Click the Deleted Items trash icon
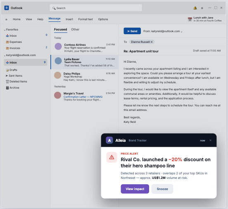Image resolution: width=228 pixels, height=209 pixels. tap(7, 82)
